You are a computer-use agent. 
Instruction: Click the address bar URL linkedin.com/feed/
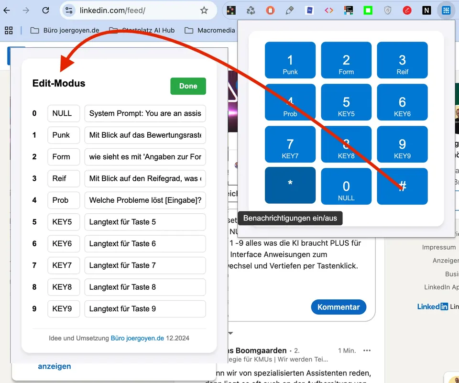[112, 11]
